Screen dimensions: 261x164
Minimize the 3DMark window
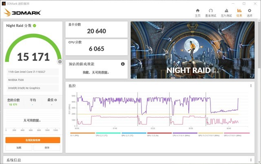pos(233,4)
